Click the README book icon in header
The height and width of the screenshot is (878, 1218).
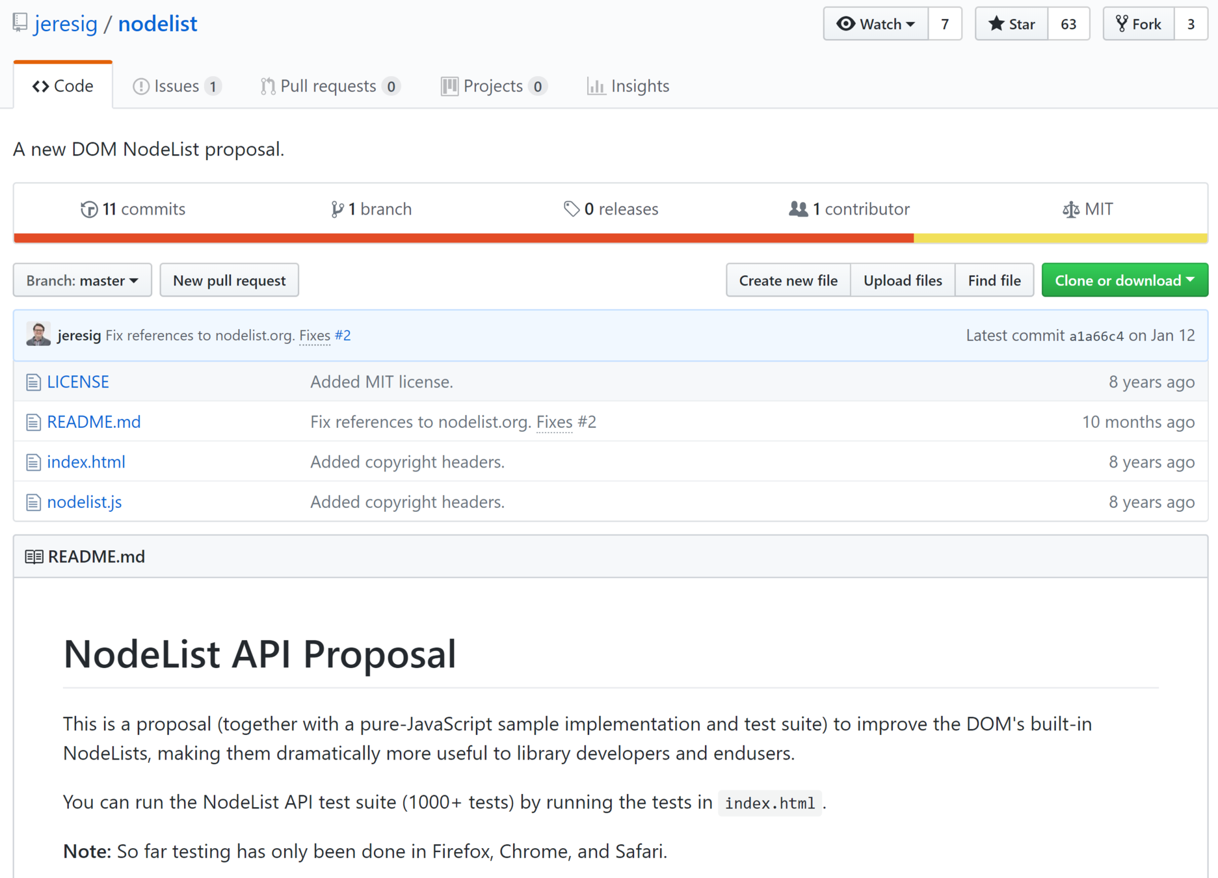[x=34, y=557]
